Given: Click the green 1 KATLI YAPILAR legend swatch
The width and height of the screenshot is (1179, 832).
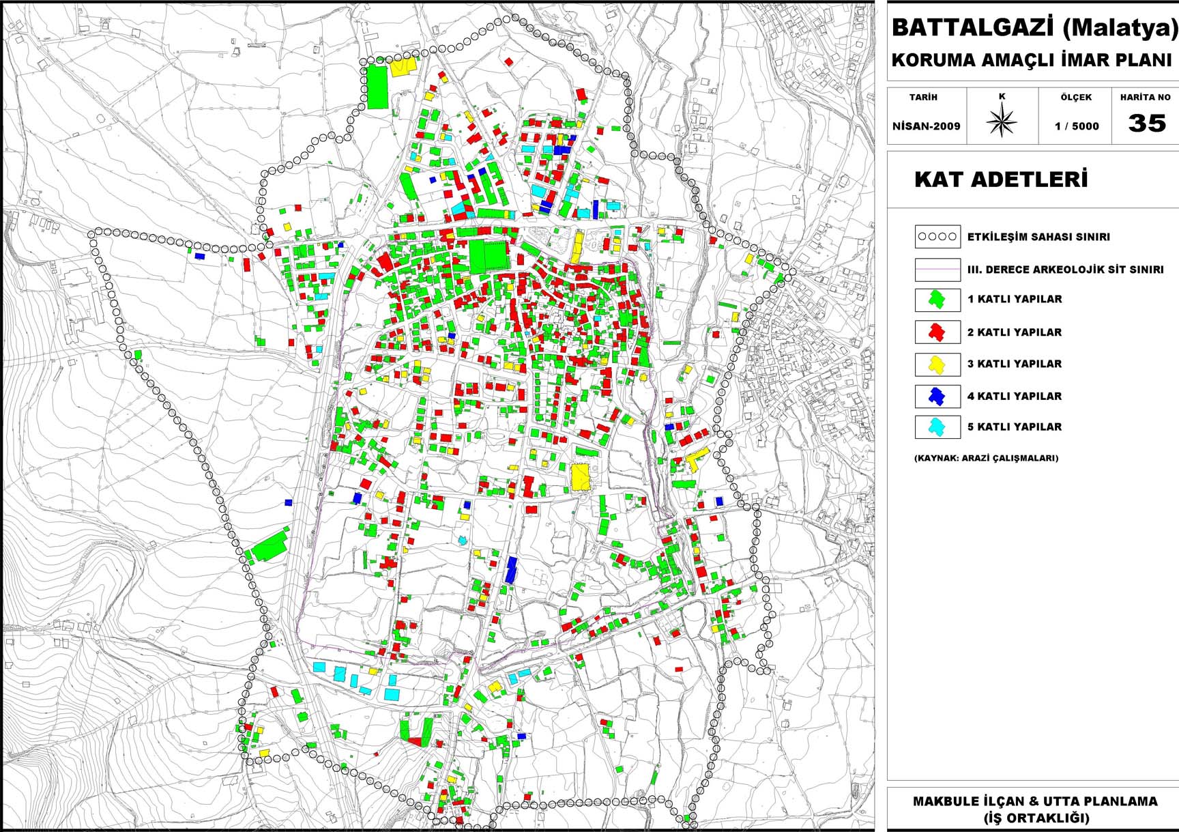Looking at the screenshot, I should click(x=937, y=299).
